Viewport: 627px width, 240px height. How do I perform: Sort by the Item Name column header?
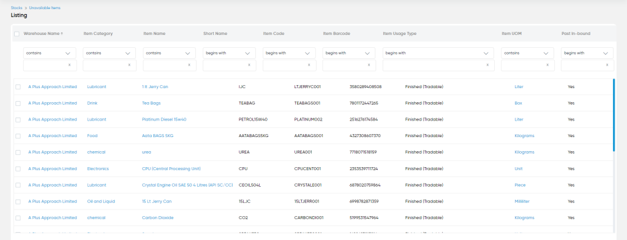coord(154,34)
